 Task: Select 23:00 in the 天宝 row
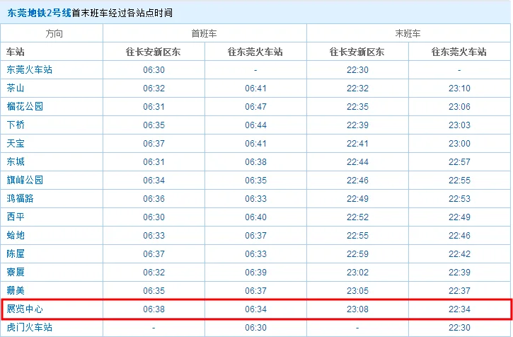(x=459, y=144)
